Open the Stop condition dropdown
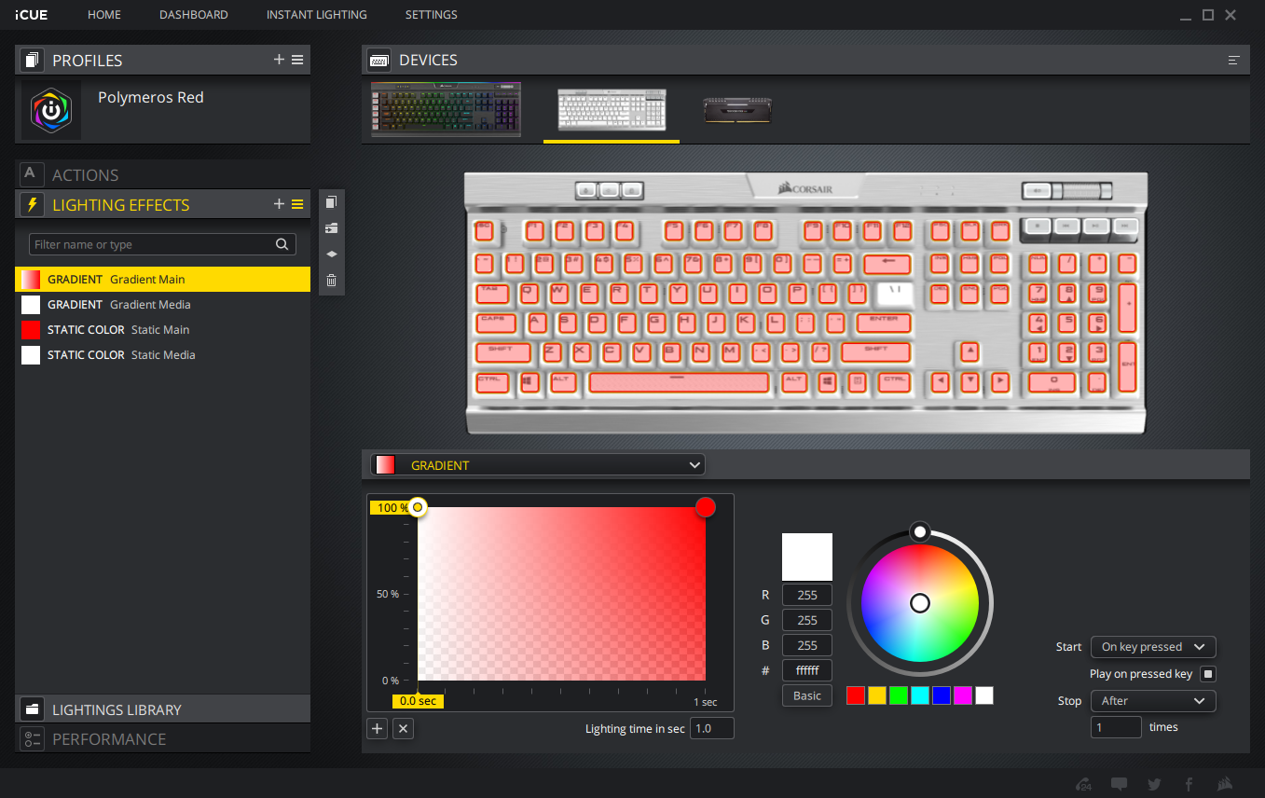This screenshot has height=798, width=1265. (x=1153, y=701)
